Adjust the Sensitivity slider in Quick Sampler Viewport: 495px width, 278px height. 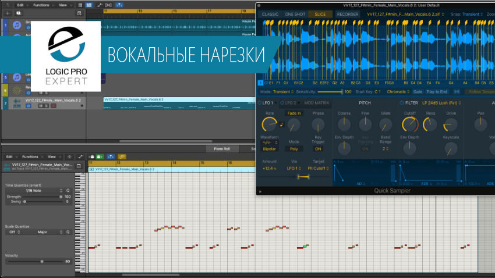pyautogui.click(x=330, y=92)
